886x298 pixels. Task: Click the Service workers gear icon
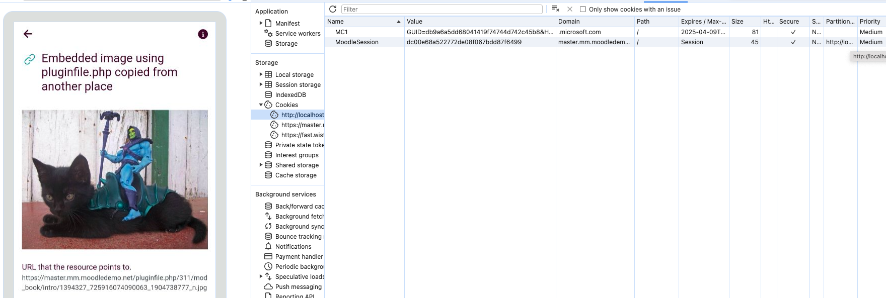268,33
